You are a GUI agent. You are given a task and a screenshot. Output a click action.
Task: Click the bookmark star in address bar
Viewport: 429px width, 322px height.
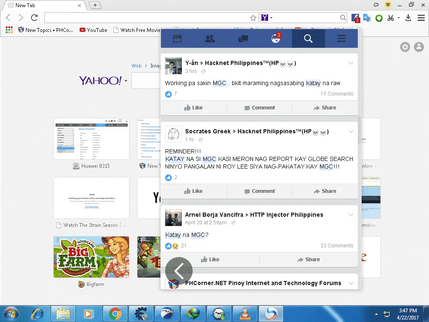[253, 18]
